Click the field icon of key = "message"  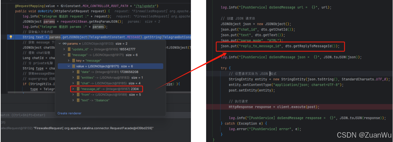74,61
